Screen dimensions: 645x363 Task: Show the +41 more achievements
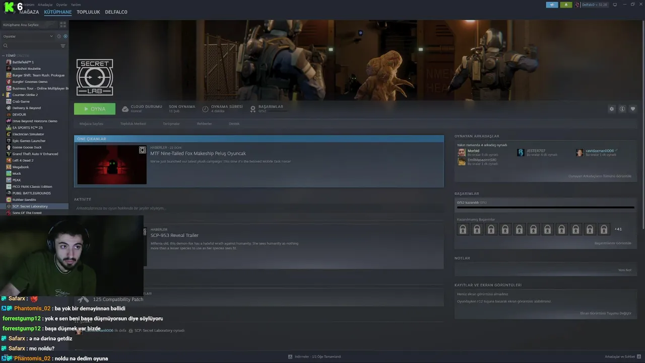click(618, 229)
